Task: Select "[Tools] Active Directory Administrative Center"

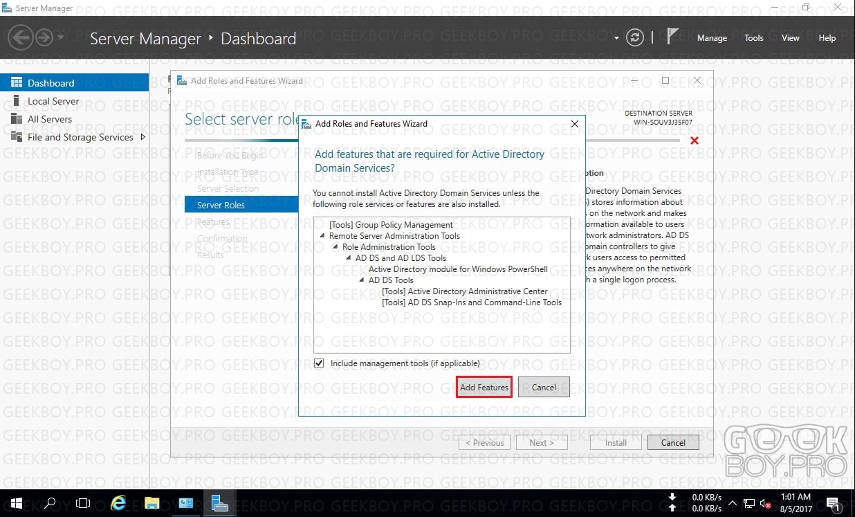Action: pyautogui.click(x=465, y=291)
